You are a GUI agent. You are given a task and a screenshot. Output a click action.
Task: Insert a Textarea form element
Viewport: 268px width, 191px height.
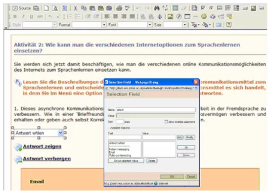(x=228, y=8)
